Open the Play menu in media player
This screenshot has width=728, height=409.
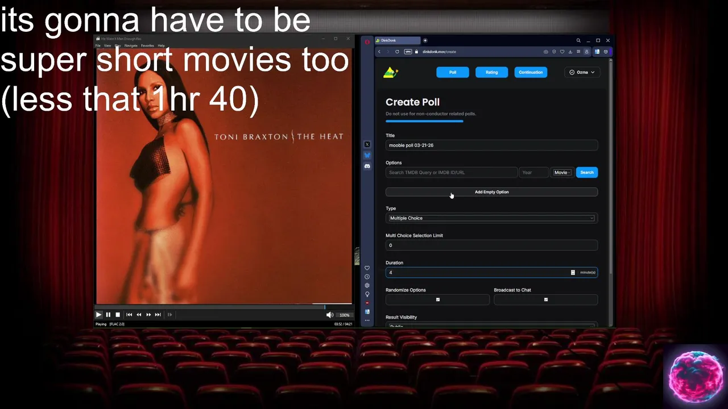[118, 45]
